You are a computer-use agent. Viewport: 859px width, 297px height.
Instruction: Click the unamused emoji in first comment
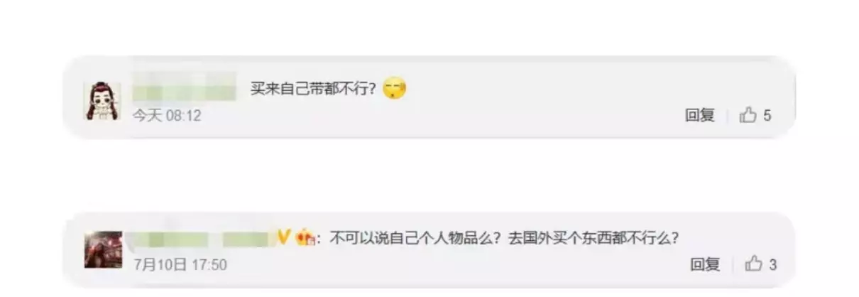[x=394, y=90]
